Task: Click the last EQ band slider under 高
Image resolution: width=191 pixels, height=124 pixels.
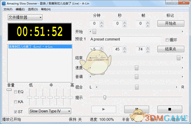Action: tap(70, 97)
